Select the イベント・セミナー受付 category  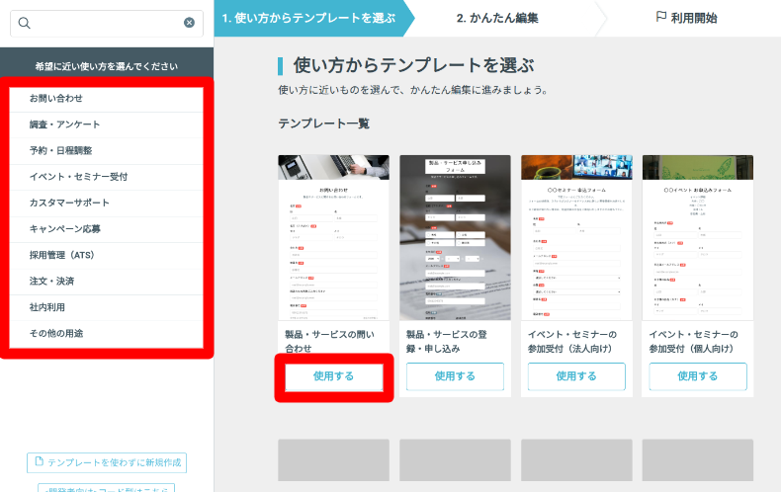(x=107, y=177)
